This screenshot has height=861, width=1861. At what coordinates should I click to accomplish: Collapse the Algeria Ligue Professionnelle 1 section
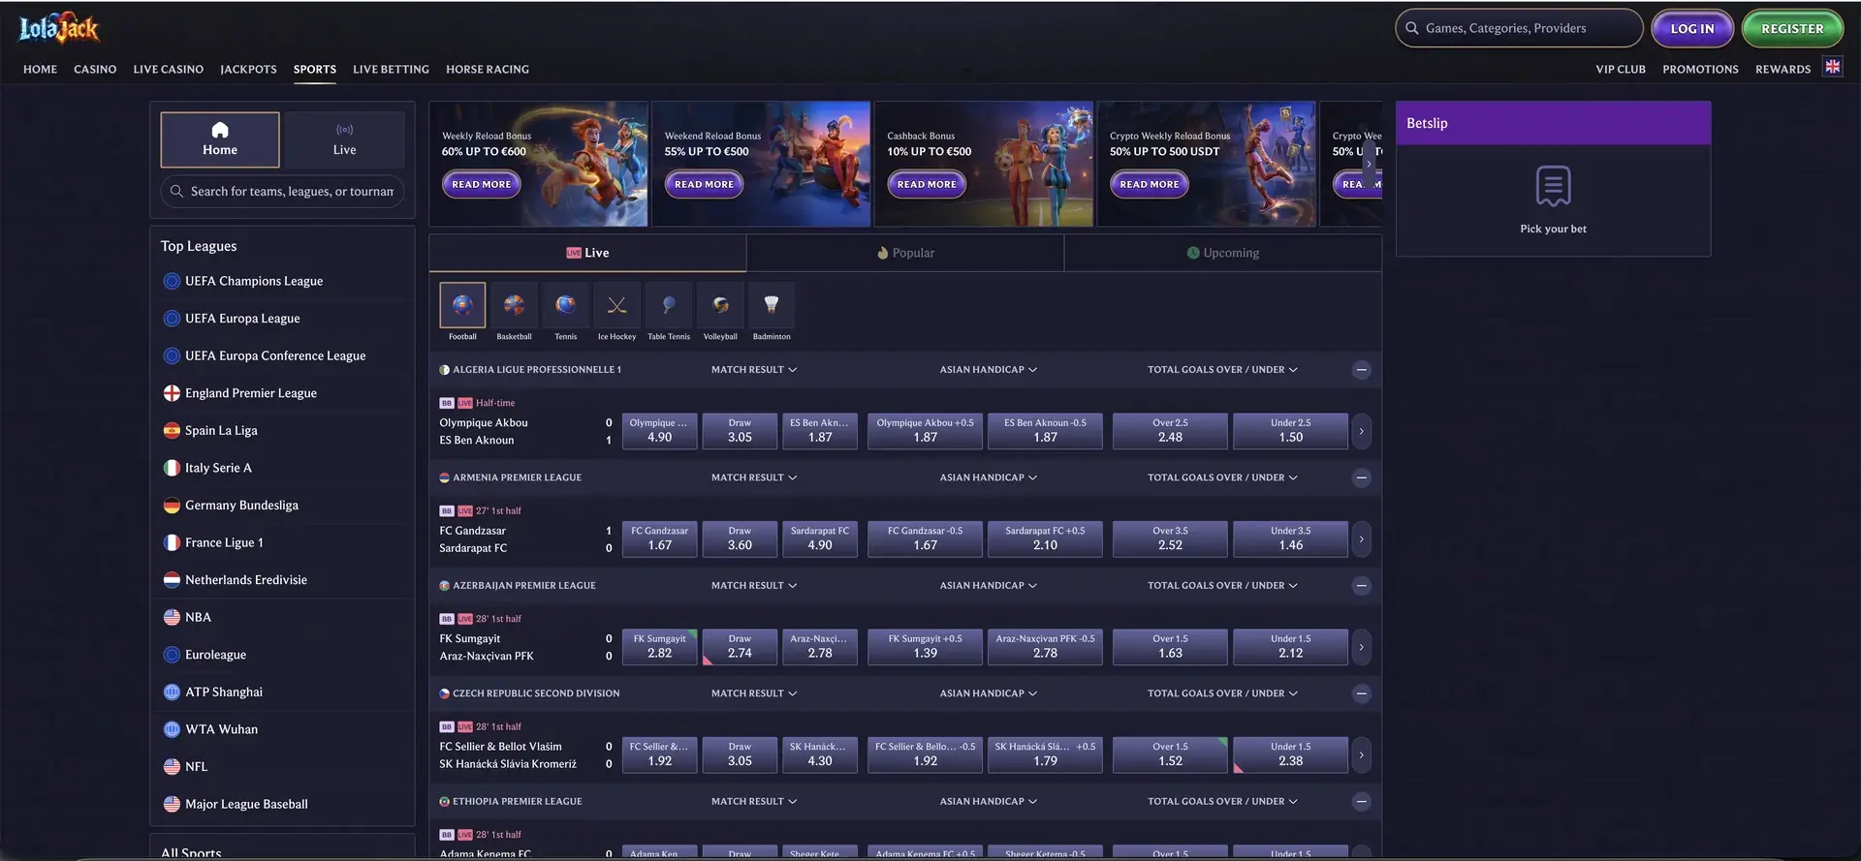pyautogui.click(x=1361, y=370)
